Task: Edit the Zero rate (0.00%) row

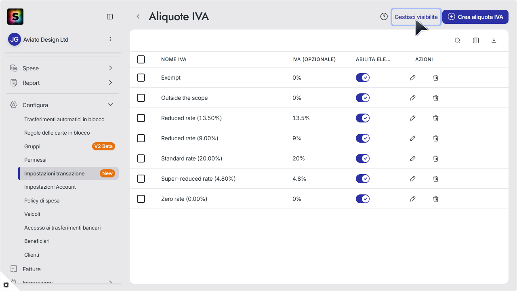Action: pos(413,199)
